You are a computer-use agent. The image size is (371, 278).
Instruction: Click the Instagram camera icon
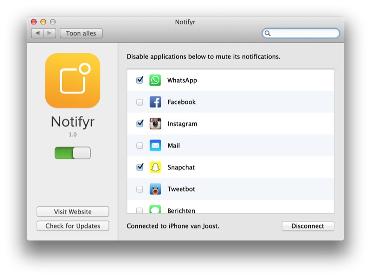point(155,124)
